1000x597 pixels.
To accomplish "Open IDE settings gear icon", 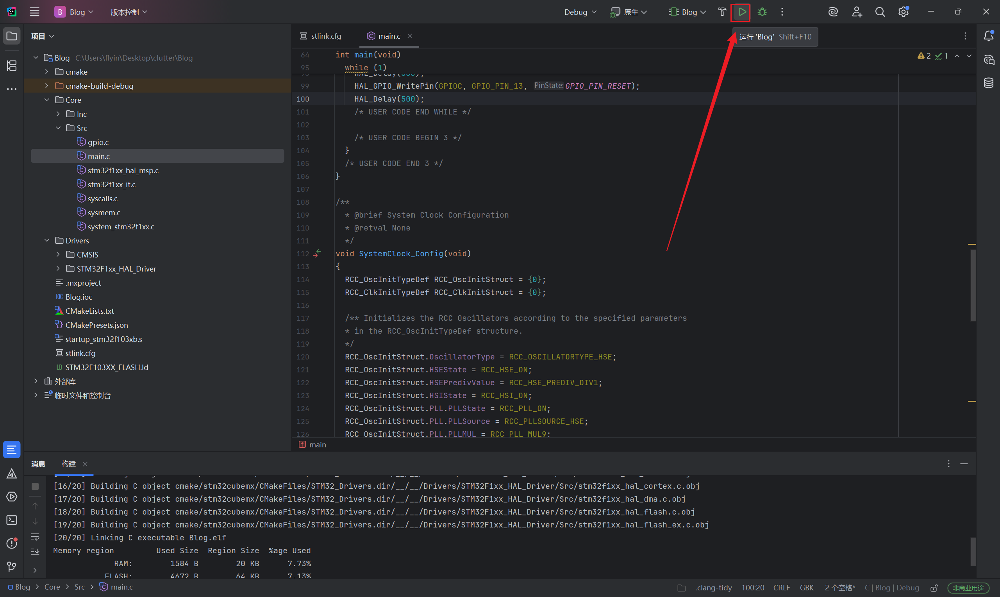I will [903, 12].
